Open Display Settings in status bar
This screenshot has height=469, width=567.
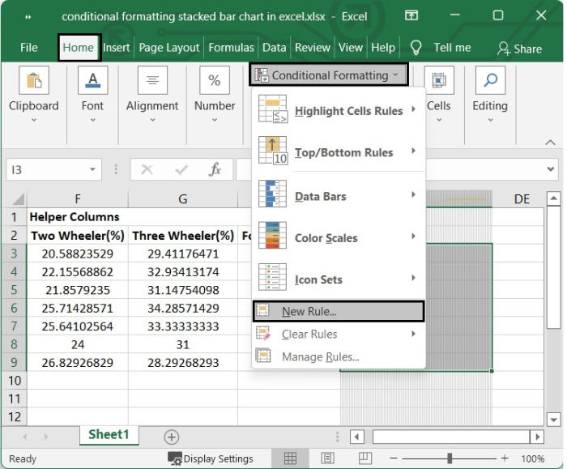point(210,458)
